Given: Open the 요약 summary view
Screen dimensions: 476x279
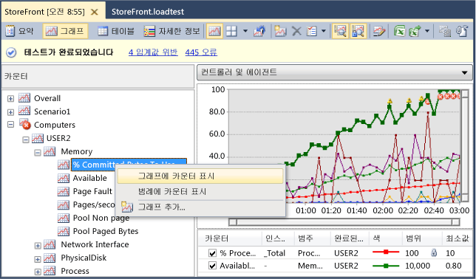Looking at the screenshot, I should pyautogui.click(x=19, y=31).
